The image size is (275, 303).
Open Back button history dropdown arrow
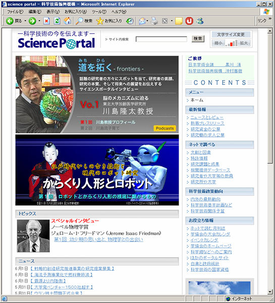point(25,21)
